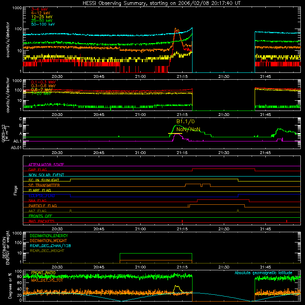
Task: Select the orange 0.3-0.8 MeV legend label
Action: [x=43, y=86]
